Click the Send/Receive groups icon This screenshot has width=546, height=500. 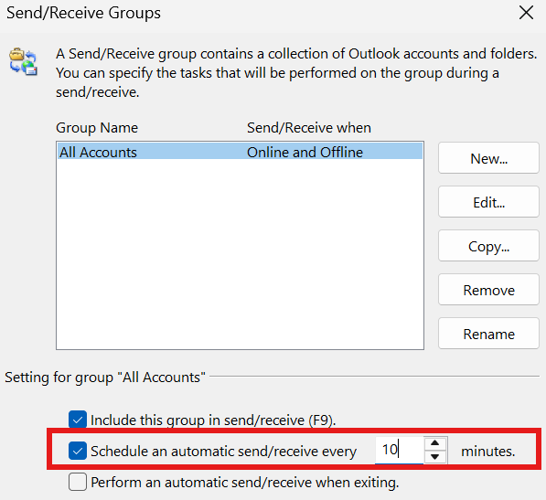pos(23,61)
